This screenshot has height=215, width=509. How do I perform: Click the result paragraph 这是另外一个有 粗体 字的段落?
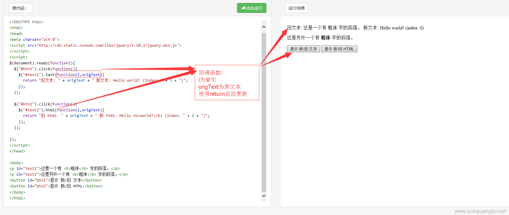(321, 38)
